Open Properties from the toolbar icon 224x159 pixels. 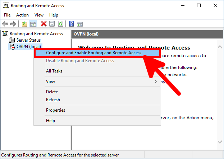coord(52,24)
